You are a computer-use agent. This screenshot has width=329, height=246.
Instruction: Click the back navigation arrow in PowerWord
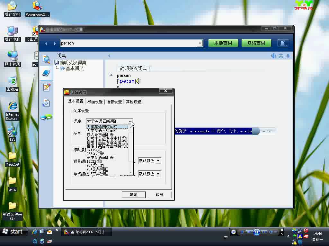tap(46, 44)
